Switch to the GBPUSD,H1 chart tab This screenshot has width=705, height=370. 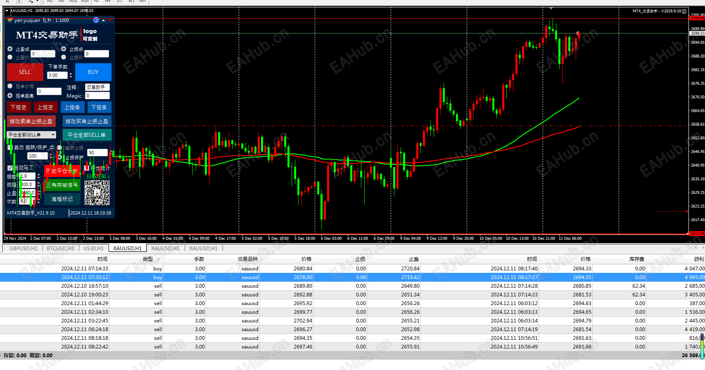point(23,248)
